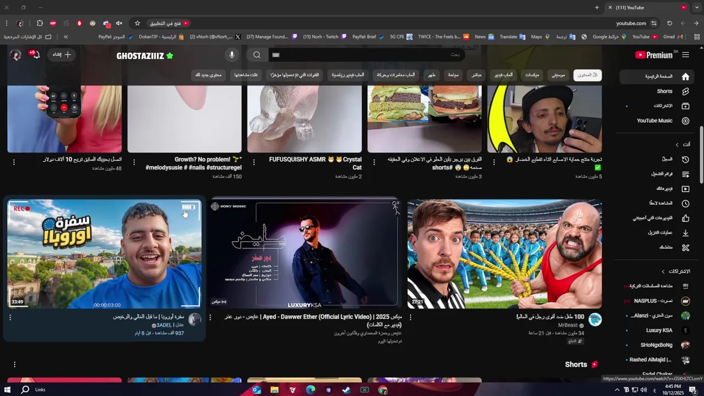This screenshot has height=396, width=704.
Task: Open options menu for Ayed Dawwer Ether video
Action: [x=210, y=317]
